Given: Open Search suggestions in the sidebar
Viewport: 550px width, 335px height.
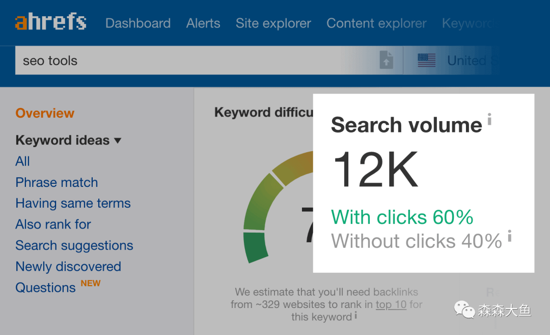Looking at the screenshot, I should [x=74, y=245].
